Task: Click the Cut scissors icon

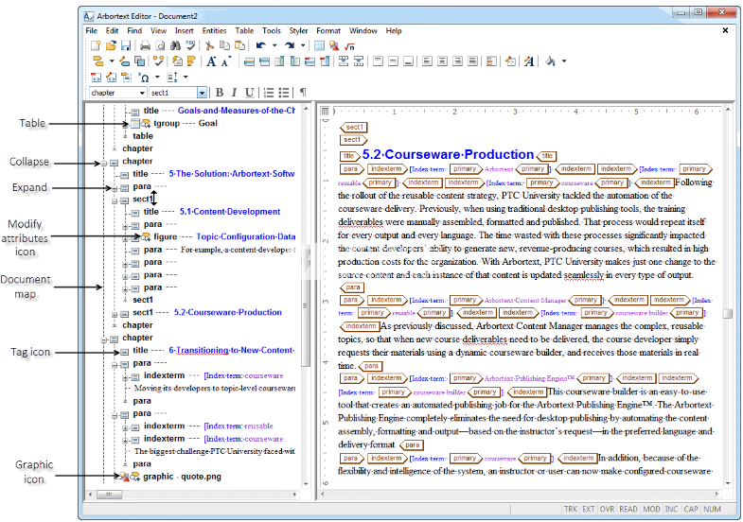Action: (x=209, y=45)
